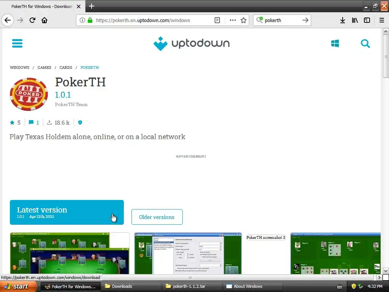The width and height of the screenshot is (389, 292).
Task: Click the PokerTH app chip icon
Action: [x=29, y=94]
